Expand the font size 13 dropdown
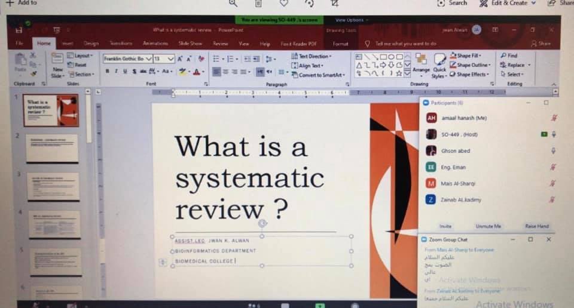The image size is (574, 308). (x=171, y=58)
